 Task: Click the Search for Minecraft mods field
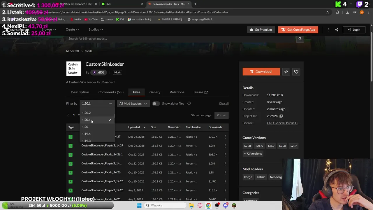pyautogui.click(x=181, y=38)
